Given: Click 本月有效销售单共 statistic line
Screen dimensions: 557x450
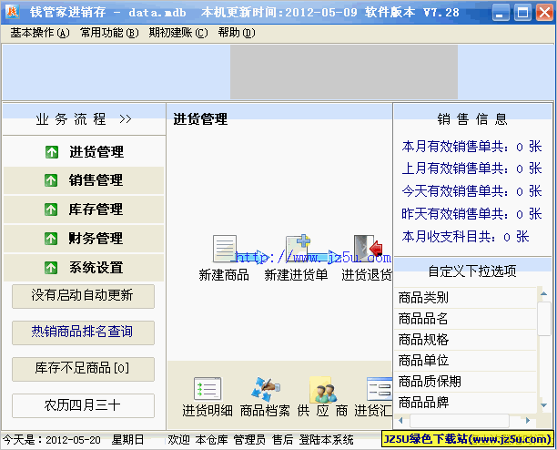Looking at the screenshot, I should (471, 147).
